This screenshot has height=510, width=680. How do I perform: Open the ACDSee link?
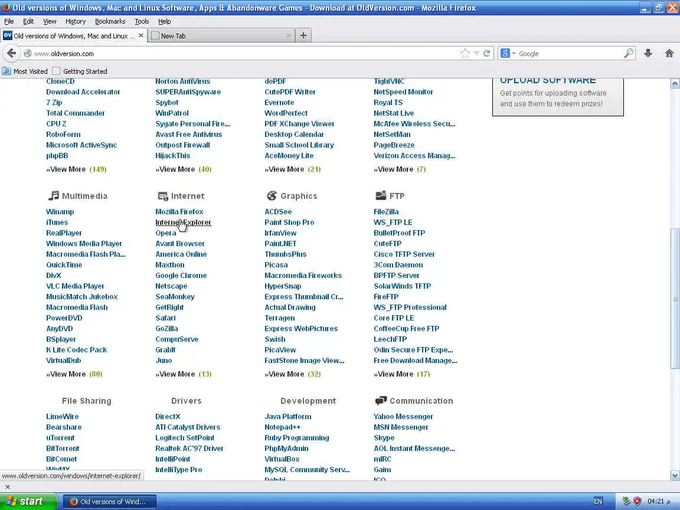278,212
